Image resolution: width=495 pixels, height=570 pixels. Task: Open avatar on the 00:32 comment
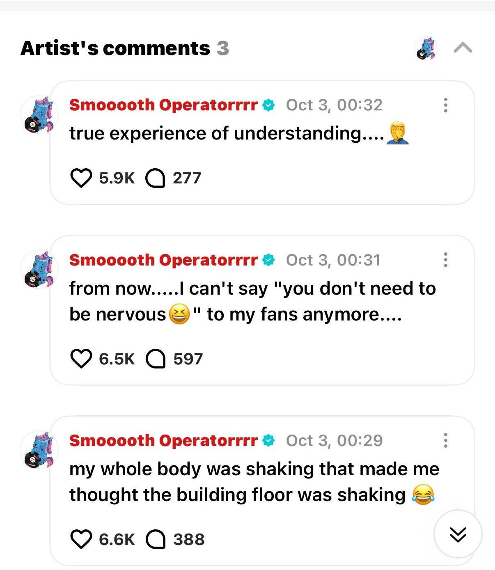[x=39, y=115]
